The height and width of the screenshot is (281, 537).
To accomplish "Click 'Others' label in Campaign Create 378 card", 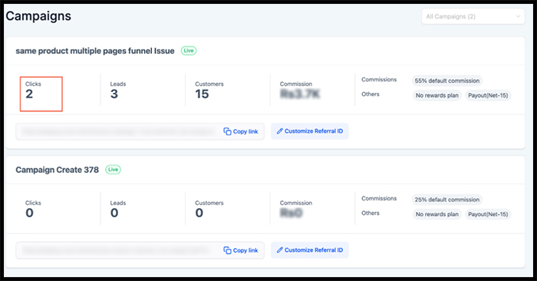I will click(371, 213).
